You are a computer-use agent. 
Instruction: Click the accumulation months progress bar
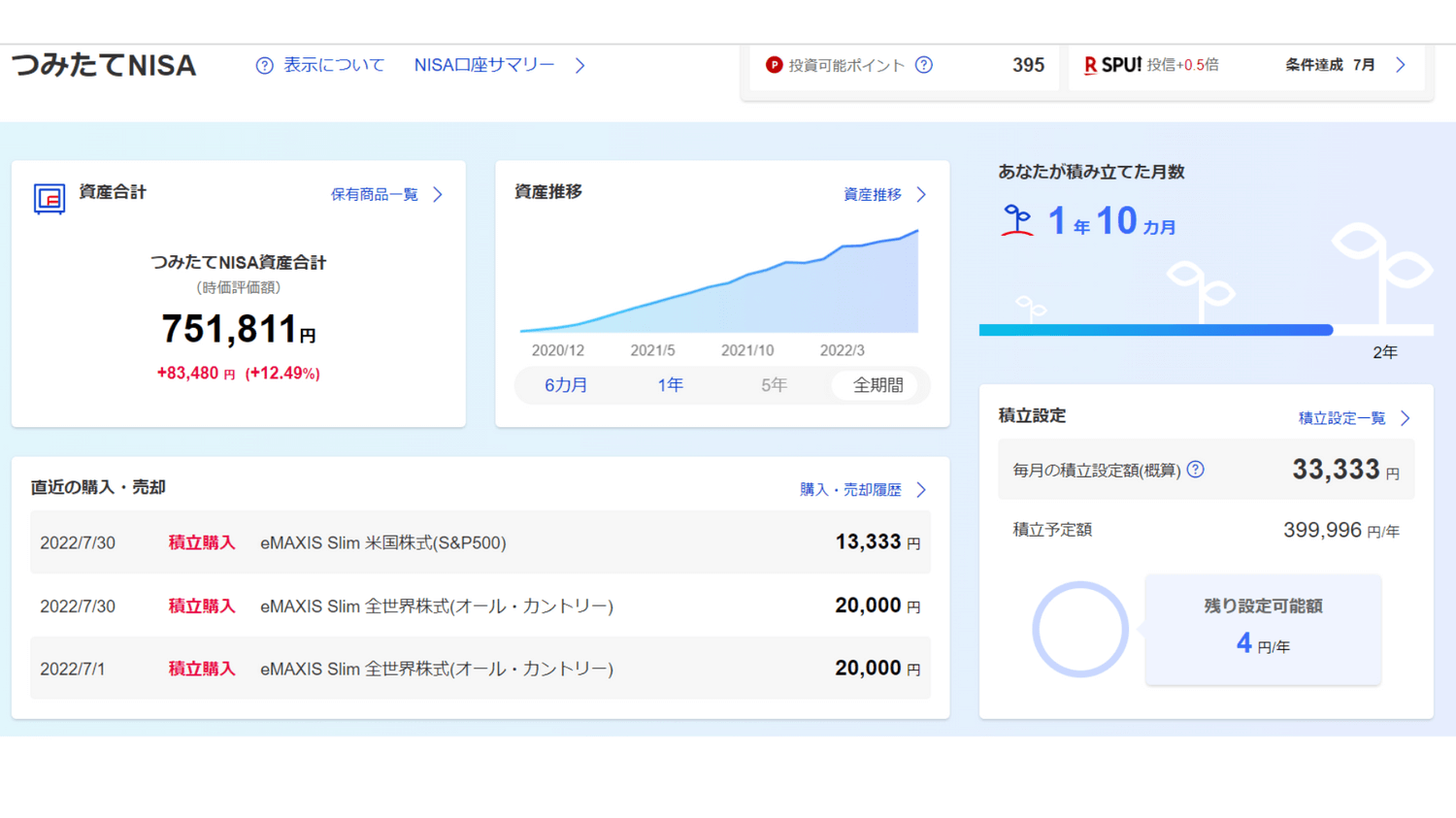(1206, 330)
